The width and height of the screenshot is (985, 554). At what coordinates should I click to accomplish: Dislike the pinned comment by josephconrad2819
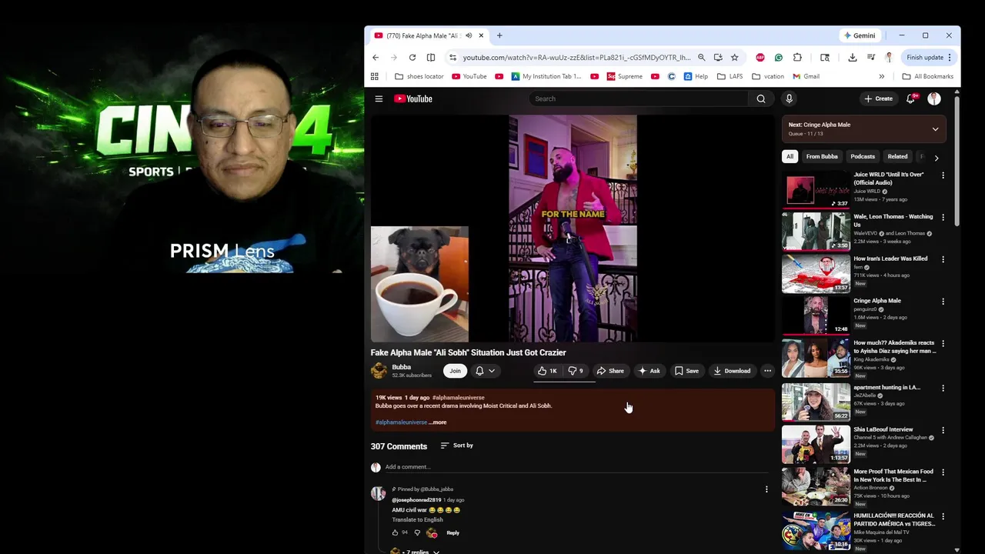point(417,532)
